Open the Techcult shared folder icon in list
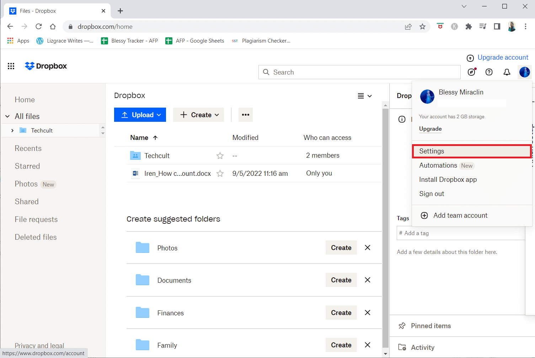This screenshot has height=358, width=535. [x=135, y=156]
